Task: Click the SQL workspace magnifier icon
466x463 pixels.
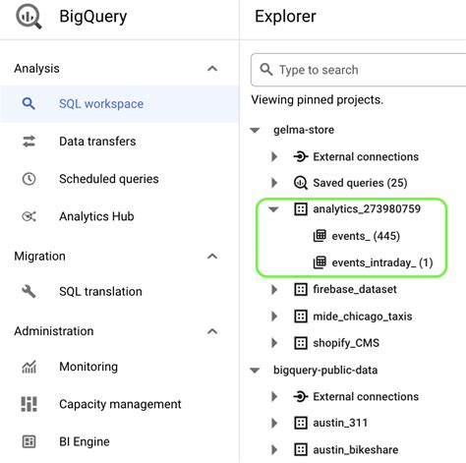Action: coord(29,104)
